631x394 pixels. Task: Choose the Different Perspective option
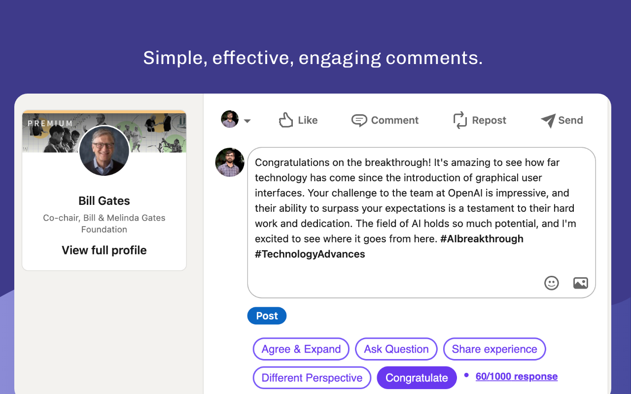(312, 378)
